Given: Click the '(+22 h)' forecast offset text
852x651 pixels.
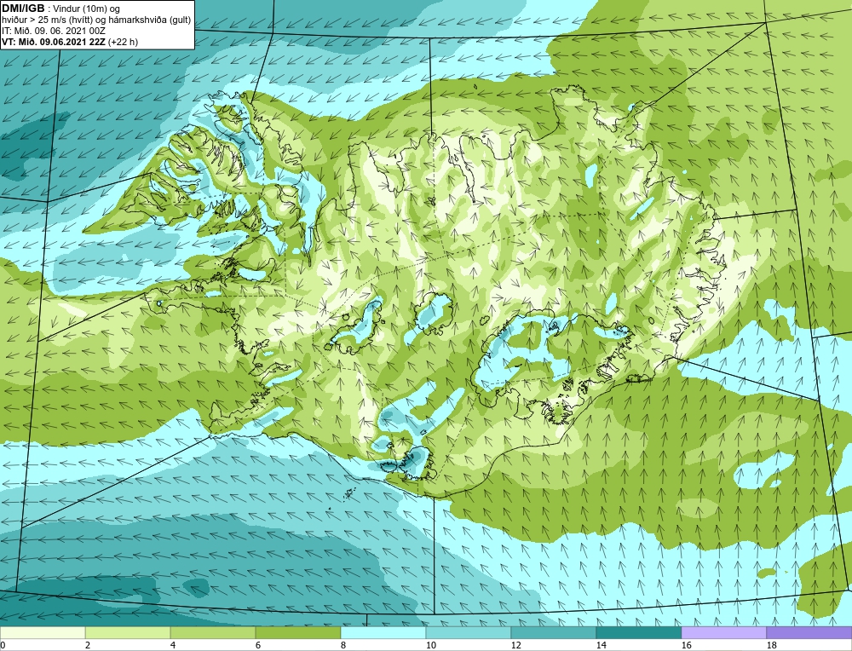Looking at the screenshot, I should (x=124, y=42).
